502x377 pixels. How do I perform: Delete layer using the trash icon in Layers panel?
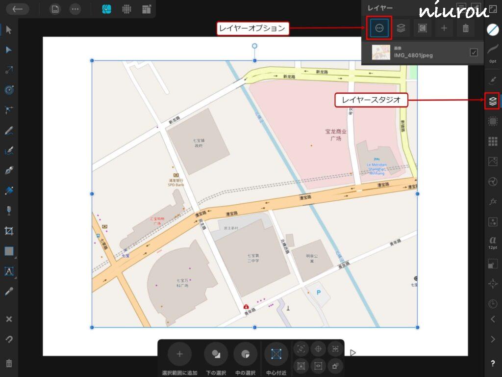click(x=465, y=28)
